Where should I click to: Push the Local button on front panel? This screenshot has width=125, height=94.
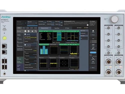pos(4,29)
